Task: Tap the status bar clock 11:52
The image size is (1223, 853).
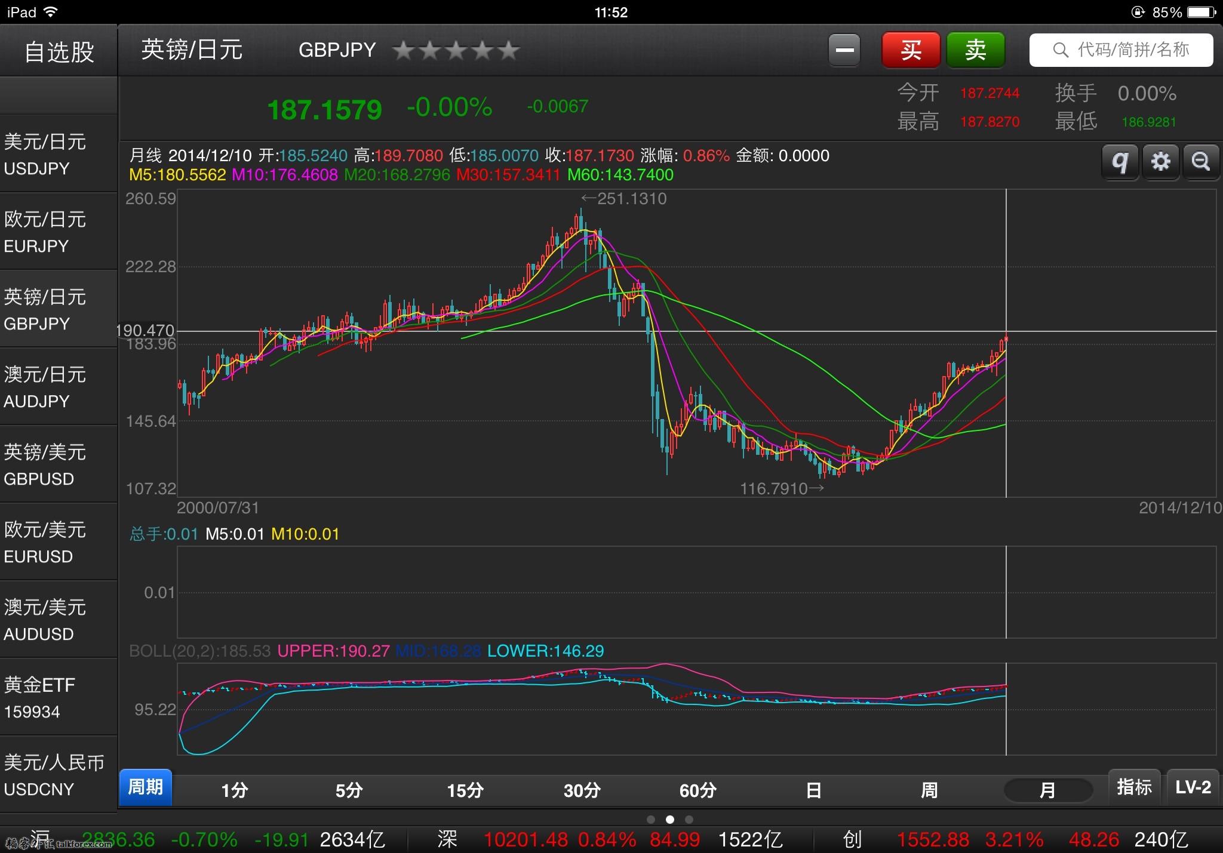Action: (611, 12)
